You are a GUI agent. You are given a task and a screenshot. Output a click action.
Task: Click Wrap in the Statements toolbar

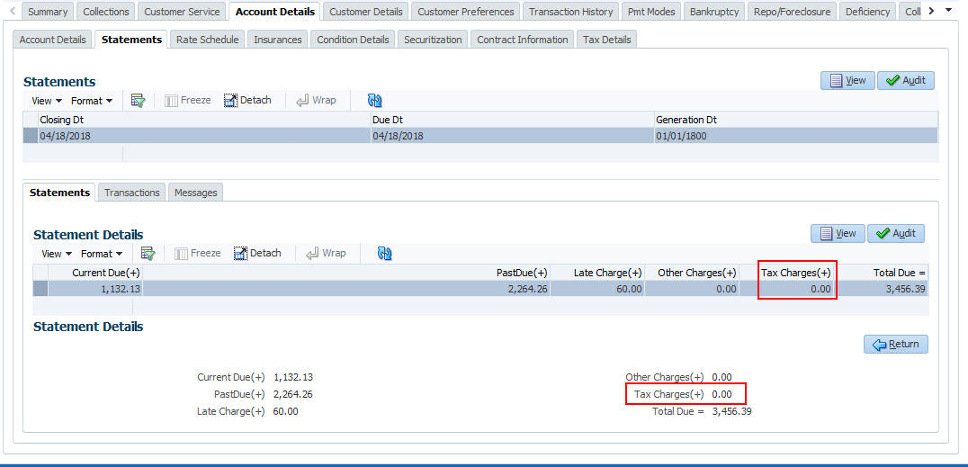tap(316, 100)
